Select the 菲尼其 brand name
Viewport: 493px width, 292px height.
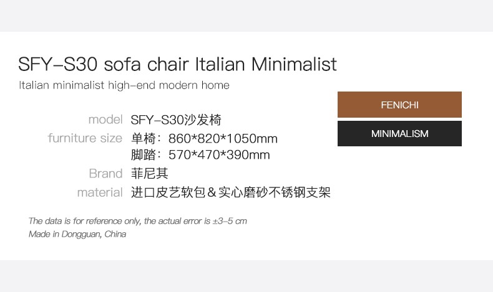point(150,174)
